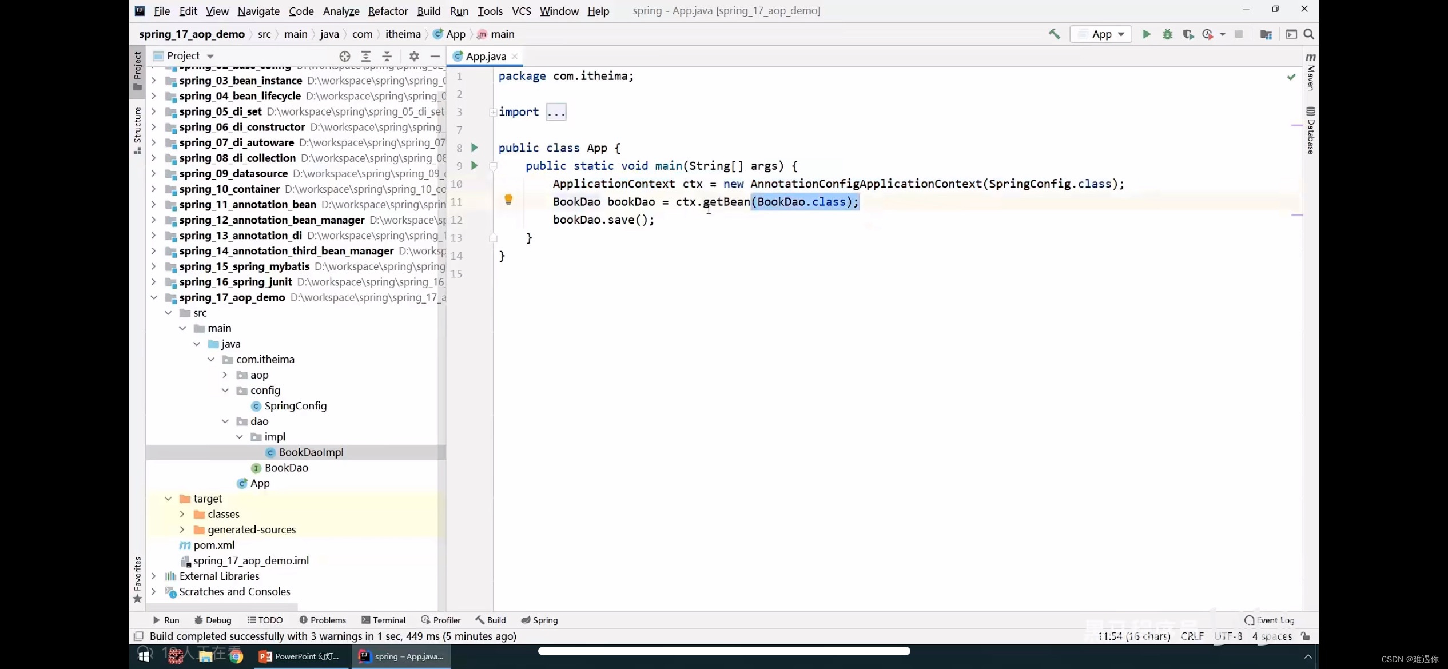
Task: Click run gutter arrow next to class App
Action: (x=474, y=148)
